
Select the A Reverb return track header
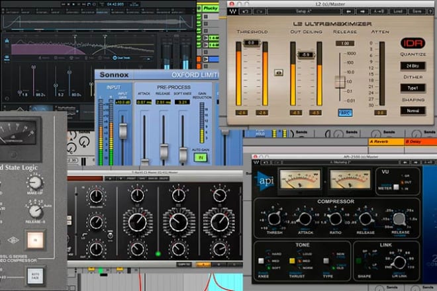pos(386,142)
